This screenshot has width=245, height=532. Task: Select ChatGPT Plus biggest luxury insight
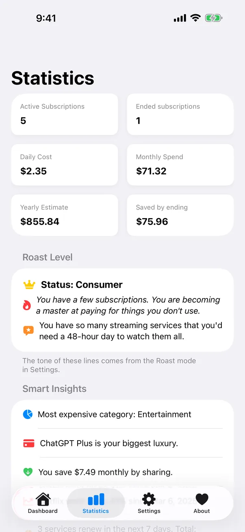click(x=122, y=443)
